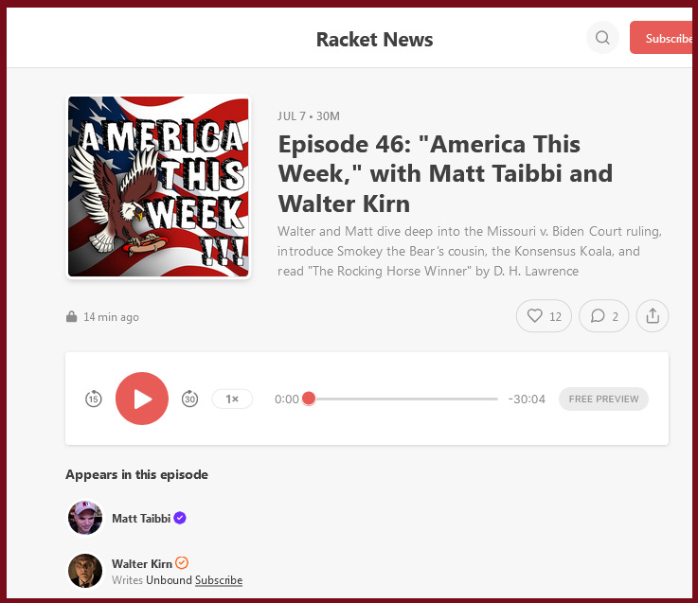Open the Episode 46 title
The width and height of the screenshot is (698, 603).
[x=445, y=174]
